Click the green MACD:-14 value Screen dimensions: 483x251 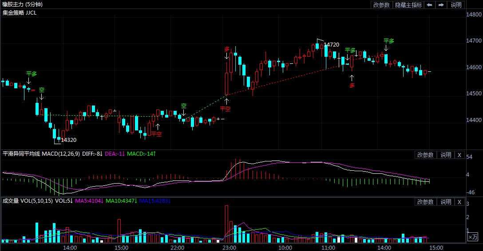[141, 153]
